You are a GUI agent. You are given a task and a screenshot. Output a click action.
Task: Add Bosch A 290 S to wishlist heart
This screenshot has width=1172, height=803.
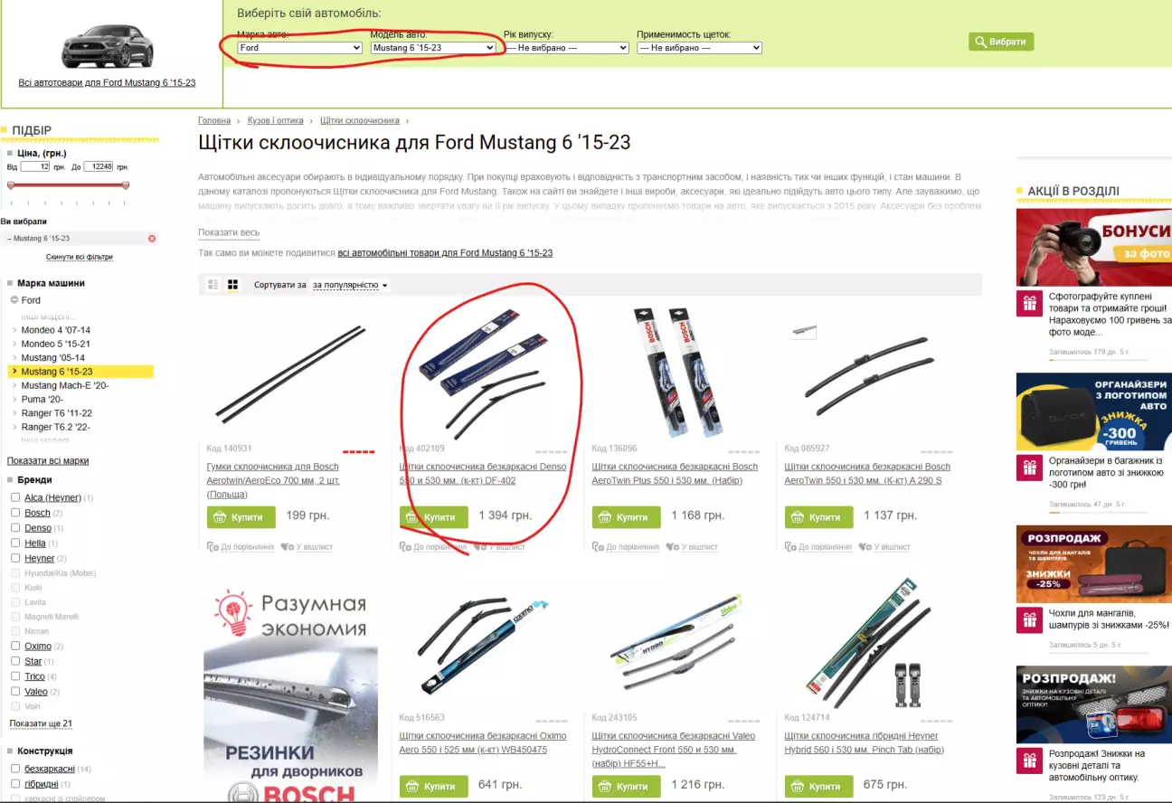[x=864, y=547]
